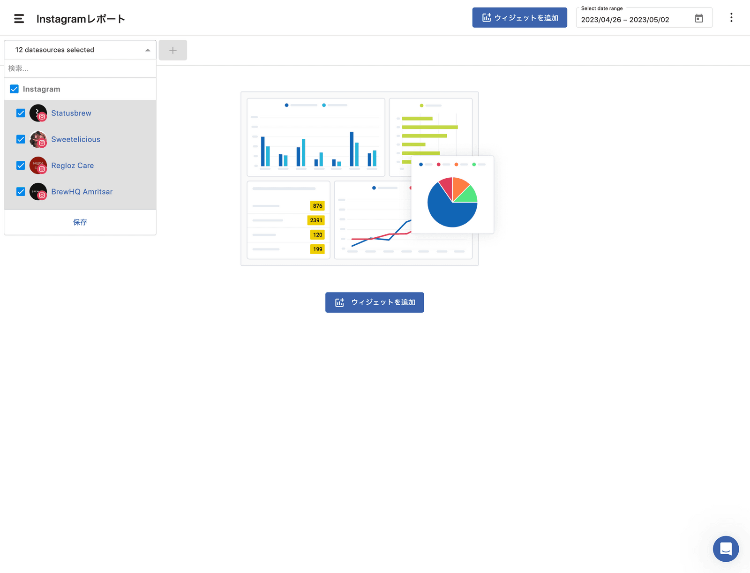The width and height of the screenshot is (750, 573).
Task: Open the chat support bubble
Action: 726,549
